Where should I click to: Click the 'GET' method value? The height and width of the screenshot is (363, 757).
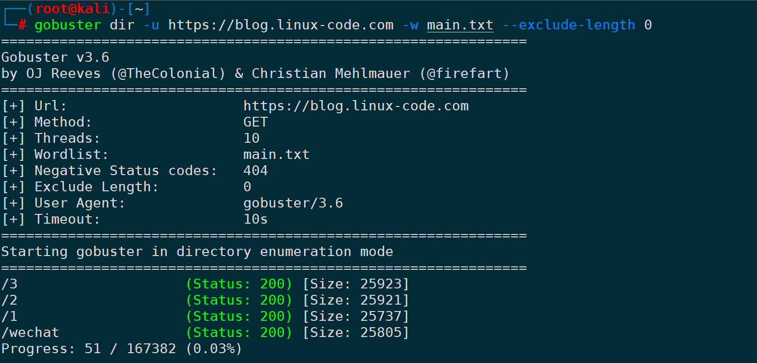[x=255, y=122]
